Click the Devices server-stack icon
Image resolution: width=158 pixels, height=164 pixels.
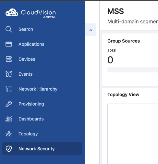pyautogui.click(x=9, y=59)
